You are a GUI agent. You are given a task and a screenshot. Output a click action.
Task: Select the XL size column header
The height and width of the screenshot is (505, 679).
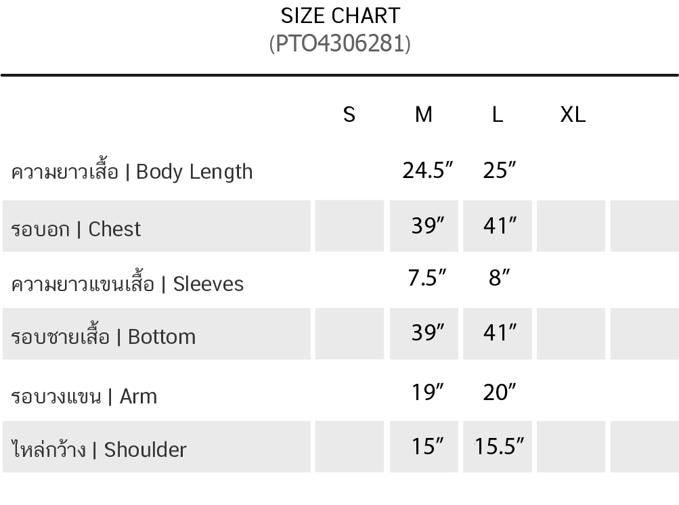573,115
